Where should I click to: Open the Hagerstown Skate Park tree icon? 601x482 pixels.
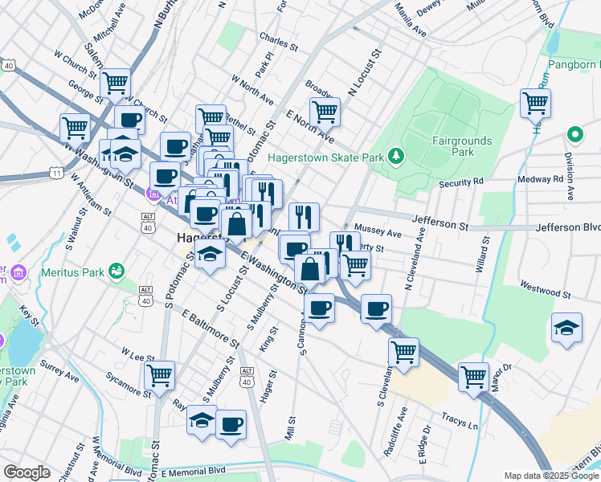pos(396,157)
